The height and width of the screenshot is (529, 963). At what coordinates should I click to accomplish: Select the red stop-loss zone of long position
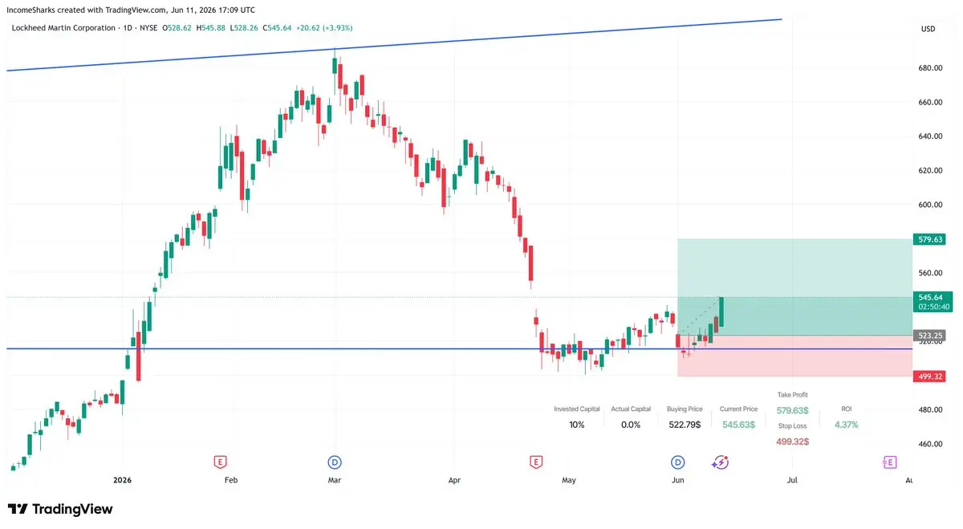click(x=794, y=356)
